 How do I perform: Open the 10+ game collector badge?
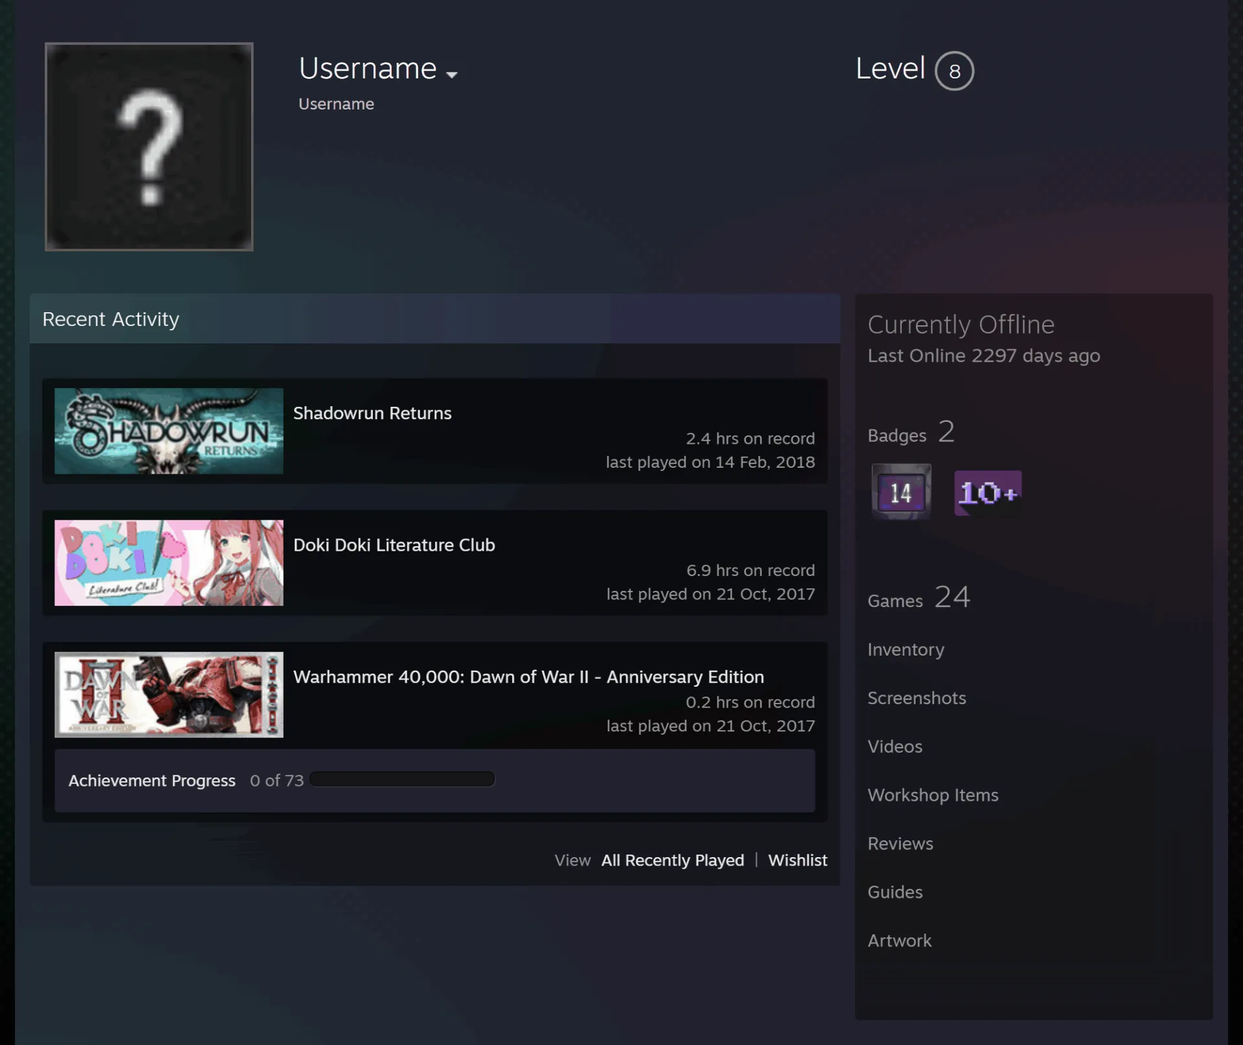[x=988, y=493]
